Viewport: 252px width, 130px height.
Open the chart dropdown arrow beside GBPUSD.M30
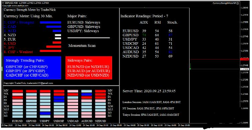[x=3, y=3]
